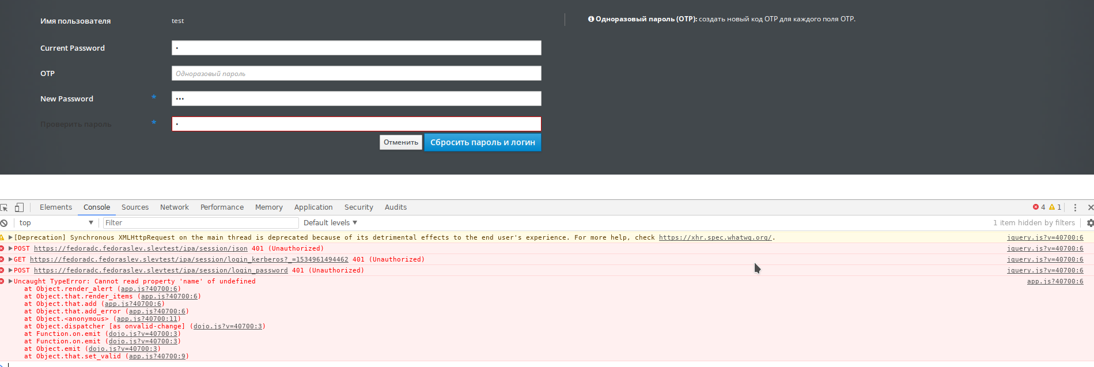Open the Performance tab
1094x367 pixels.
pos(222,207)
